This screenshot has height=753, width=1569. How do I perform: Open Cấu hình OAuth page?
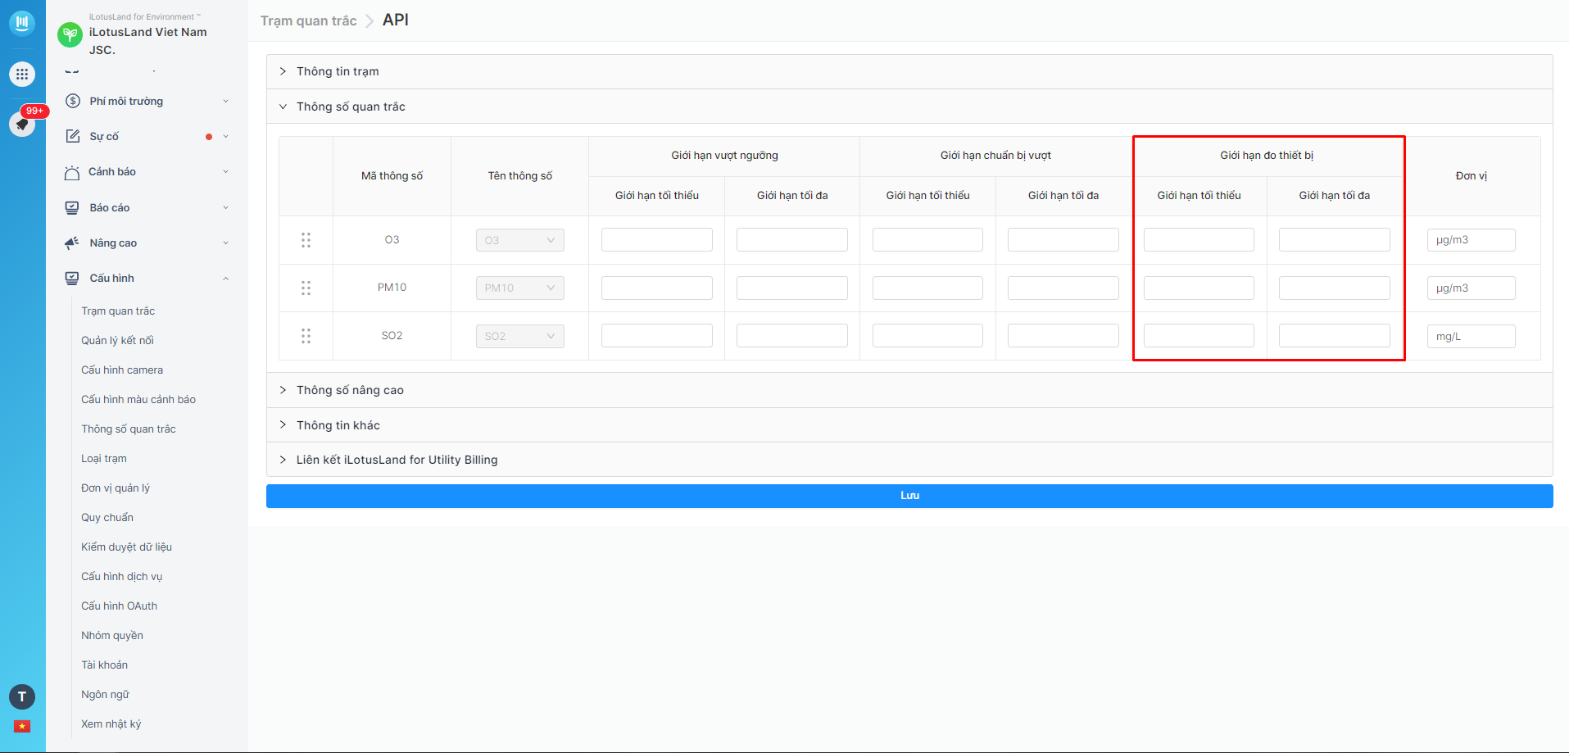(120, 606)
